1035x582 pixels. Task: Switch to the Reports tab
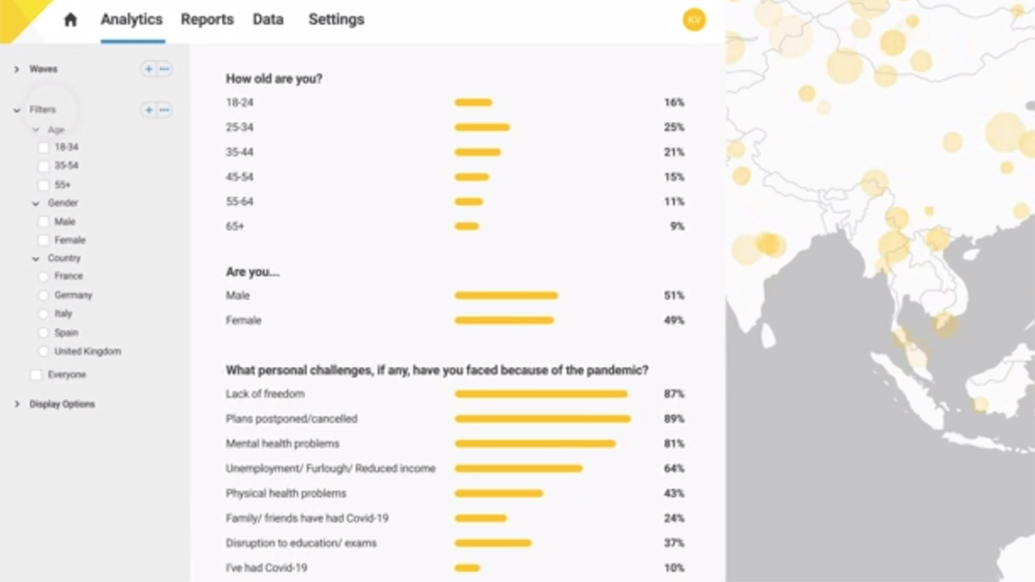pos(207,19)
